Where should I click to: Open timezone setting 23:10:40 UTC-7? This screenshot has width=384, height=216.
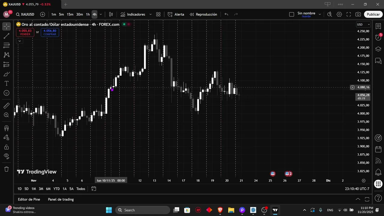(357, 189)
